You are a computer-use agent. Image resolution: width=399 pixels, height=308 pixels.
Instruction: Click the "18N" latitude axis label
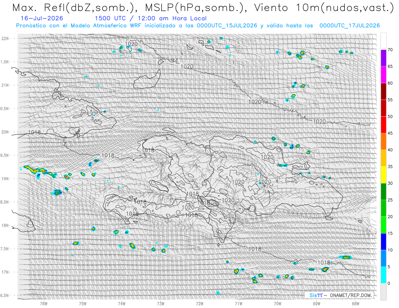(x=5, y=225)
